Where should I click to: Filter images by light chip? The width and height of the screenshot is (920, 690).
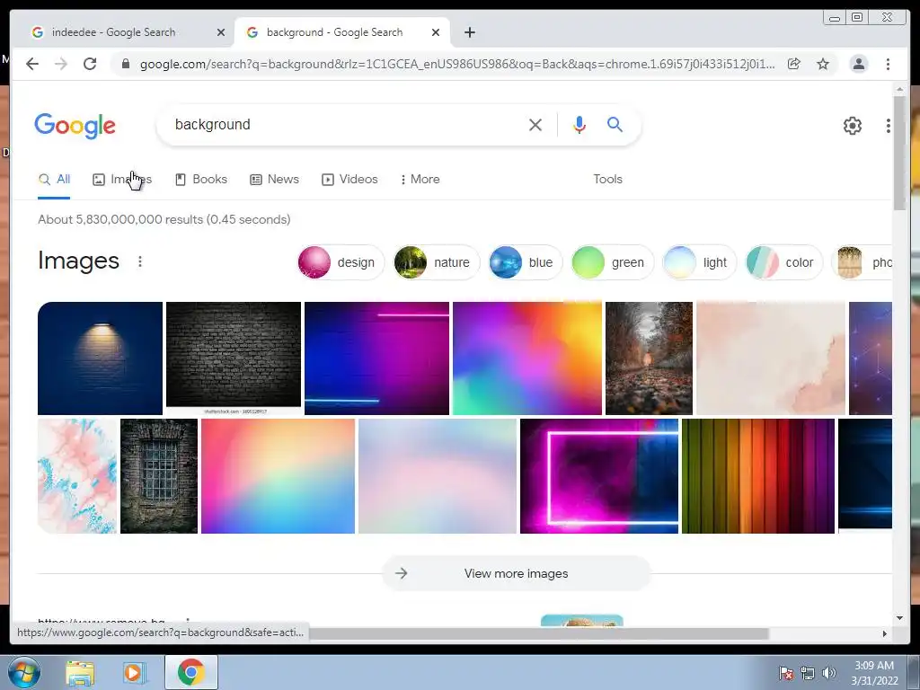[699, 262]
